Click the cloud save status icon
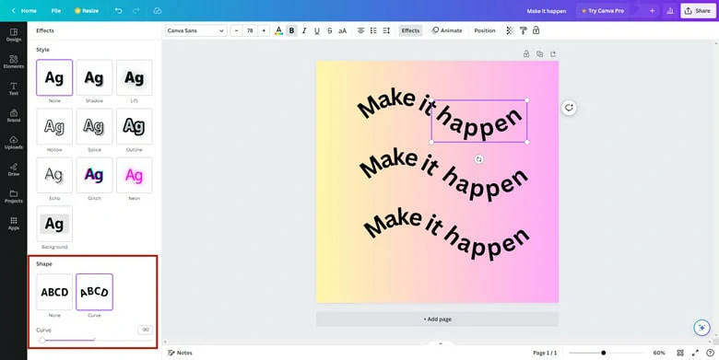The height and width of the screenshot is (360, 719). [x=158, y=10]
